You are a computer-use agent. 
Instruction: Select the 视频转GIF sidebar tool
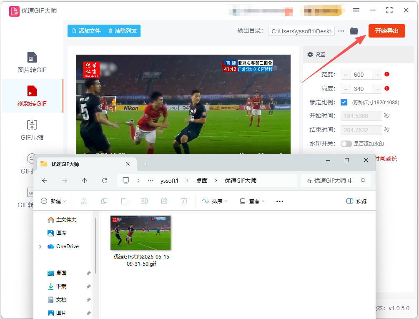click(32, 96)
